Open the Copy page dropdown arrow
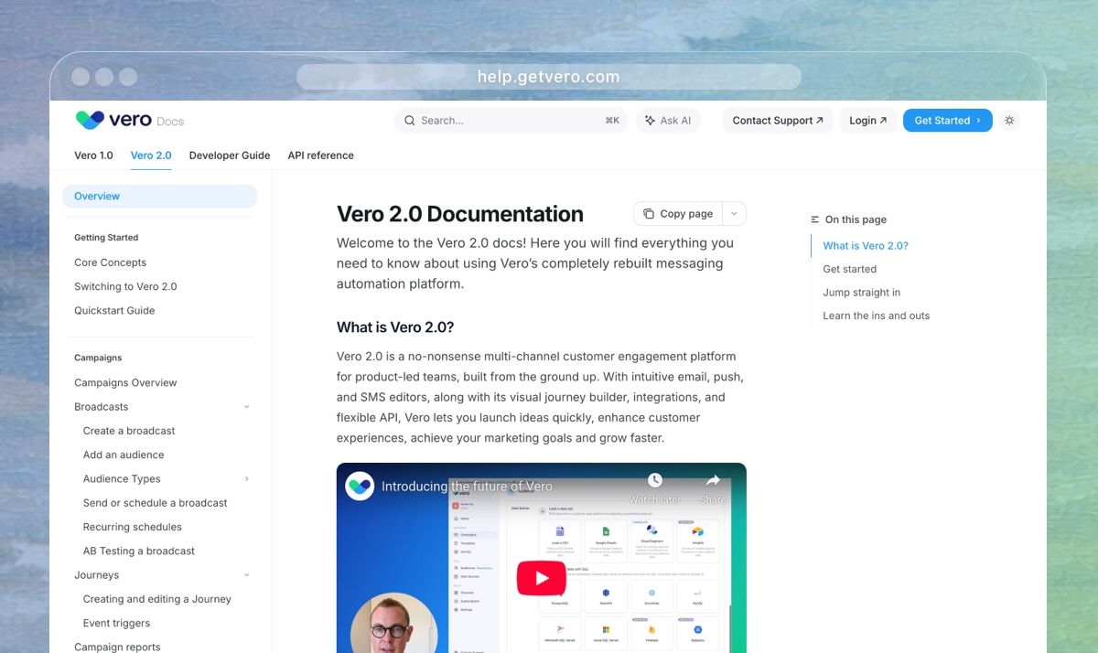 click(x=734, y=214)
